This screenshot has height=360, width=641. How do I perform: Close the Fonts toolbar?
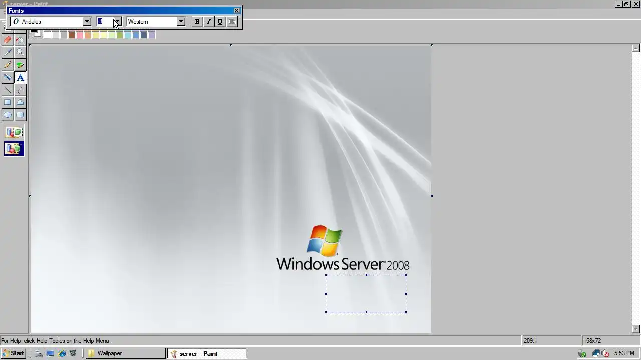click(237, 10)
